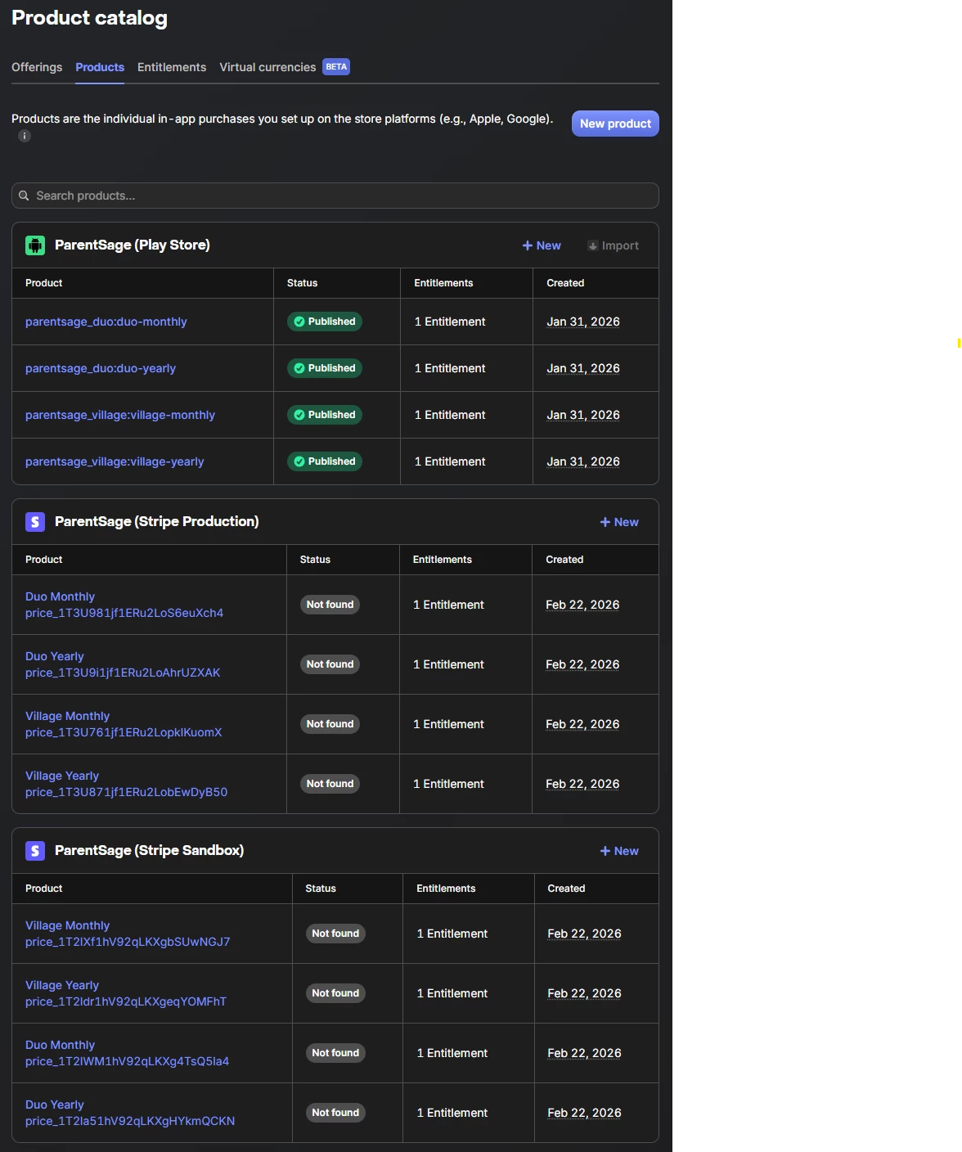This screenshot has width=962, height=1152.
Task: Click Not found status for price_1T2lXf1hV92qLKXgbSUwNGJ7
Action: pyautogui.click(x=335, y=934)
